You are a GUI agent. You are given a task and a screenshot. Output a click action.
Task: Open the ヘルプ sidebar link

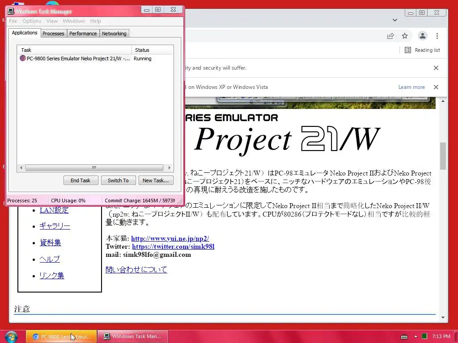pos(50,259)
